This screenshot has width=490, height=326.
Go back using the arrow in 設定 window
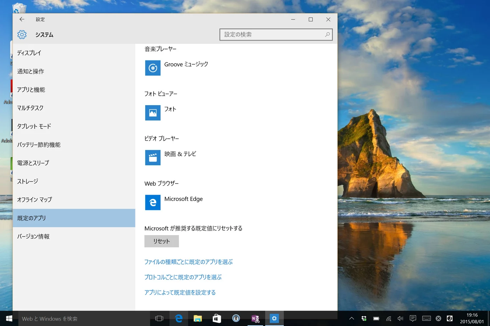coord(22,19)
